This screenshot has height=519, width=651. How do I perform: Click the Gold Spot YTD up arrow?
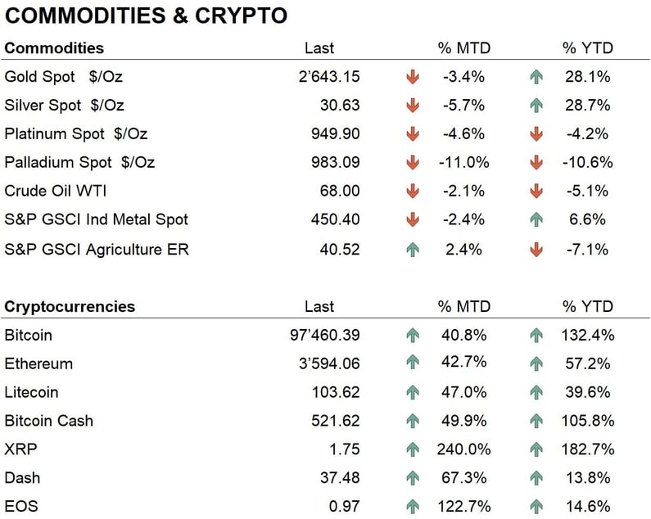(536, 77)
